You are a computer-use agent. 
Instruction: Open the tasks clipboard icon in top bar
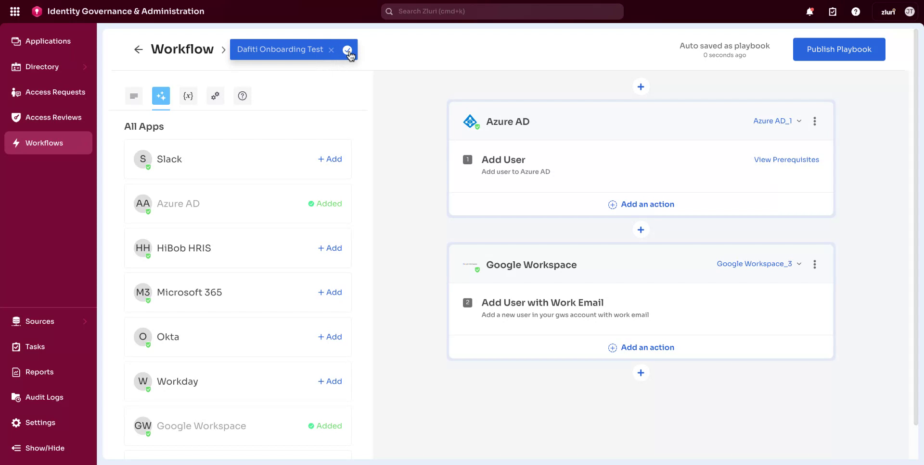click(x=833, y=11)
